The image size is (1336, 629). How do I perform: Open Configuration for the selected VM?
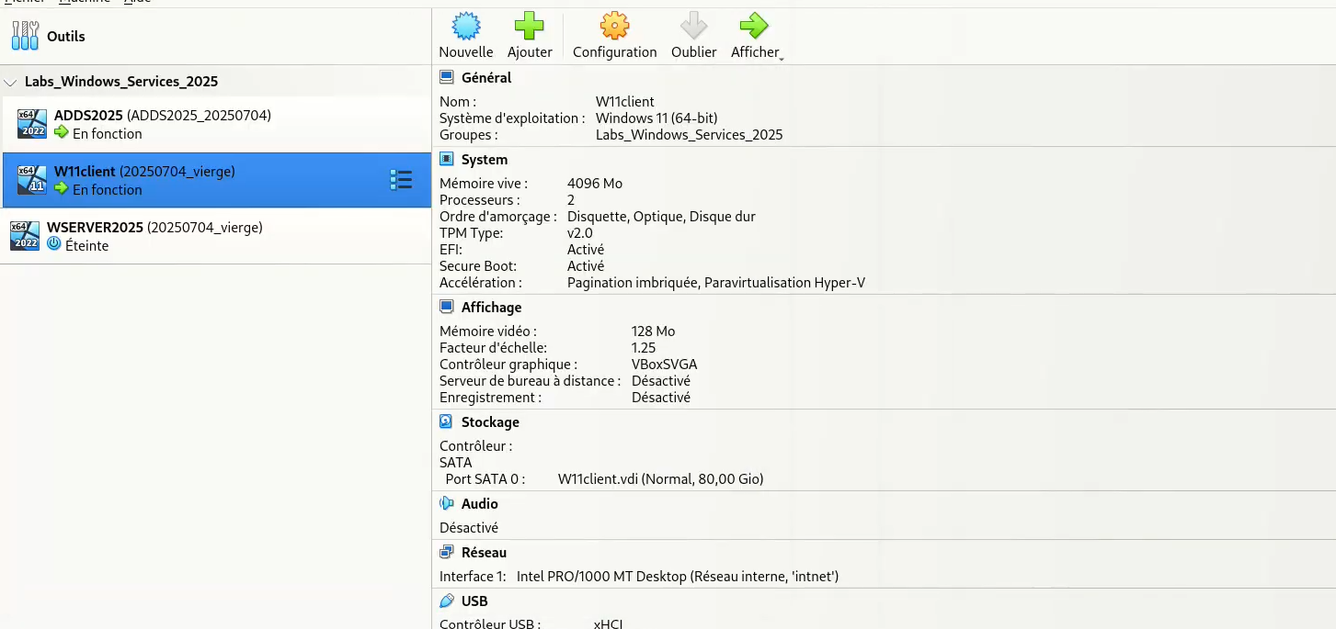613,28
